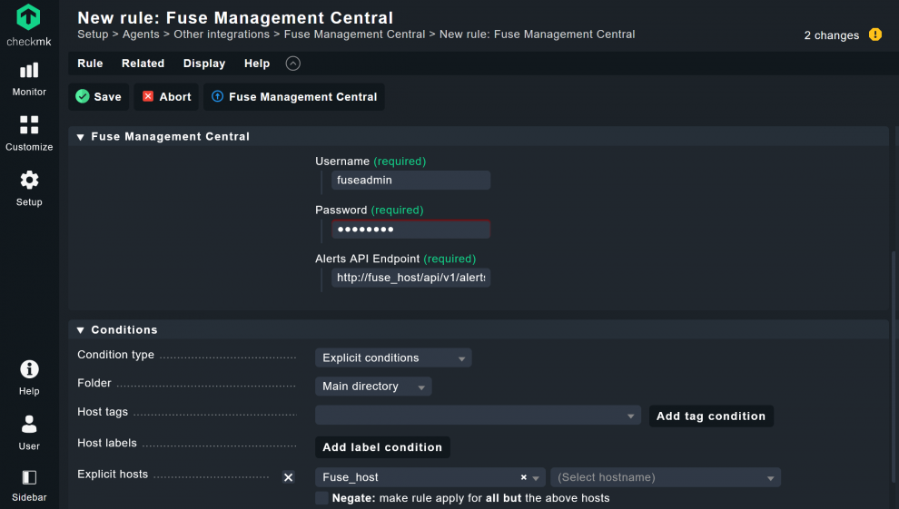899x509 pixels.
Task: Remove explicit hosts condition with X icon
Action: (x=289, y=477)
